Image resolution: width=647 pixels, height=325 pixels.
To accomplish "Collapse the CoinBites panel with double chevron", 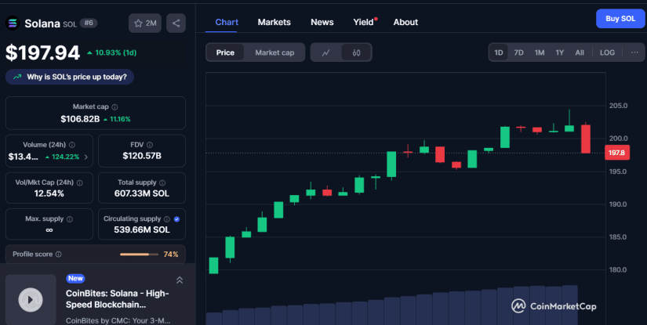I will click(180, 280).
